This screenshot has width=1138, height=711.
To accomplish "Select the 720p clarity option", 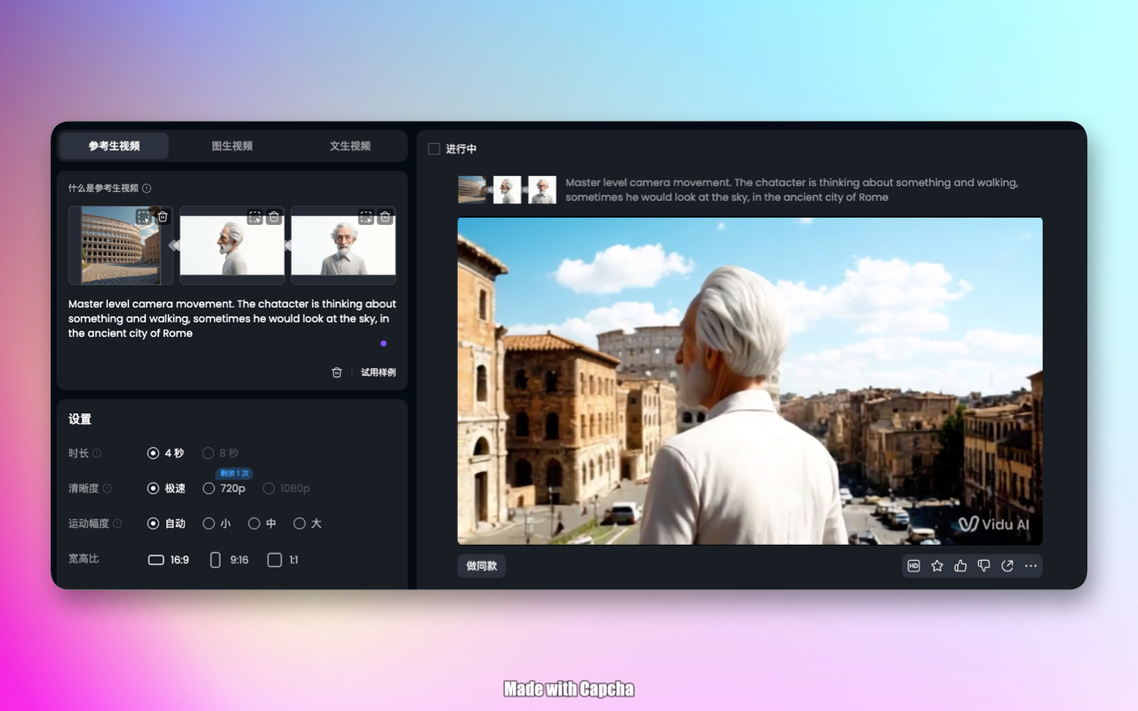I will (209, 488).
